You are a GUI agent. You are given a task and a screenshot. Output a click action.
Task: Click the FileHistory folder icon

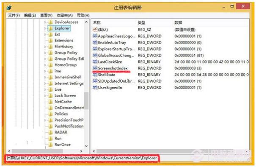tap(51, 47)
